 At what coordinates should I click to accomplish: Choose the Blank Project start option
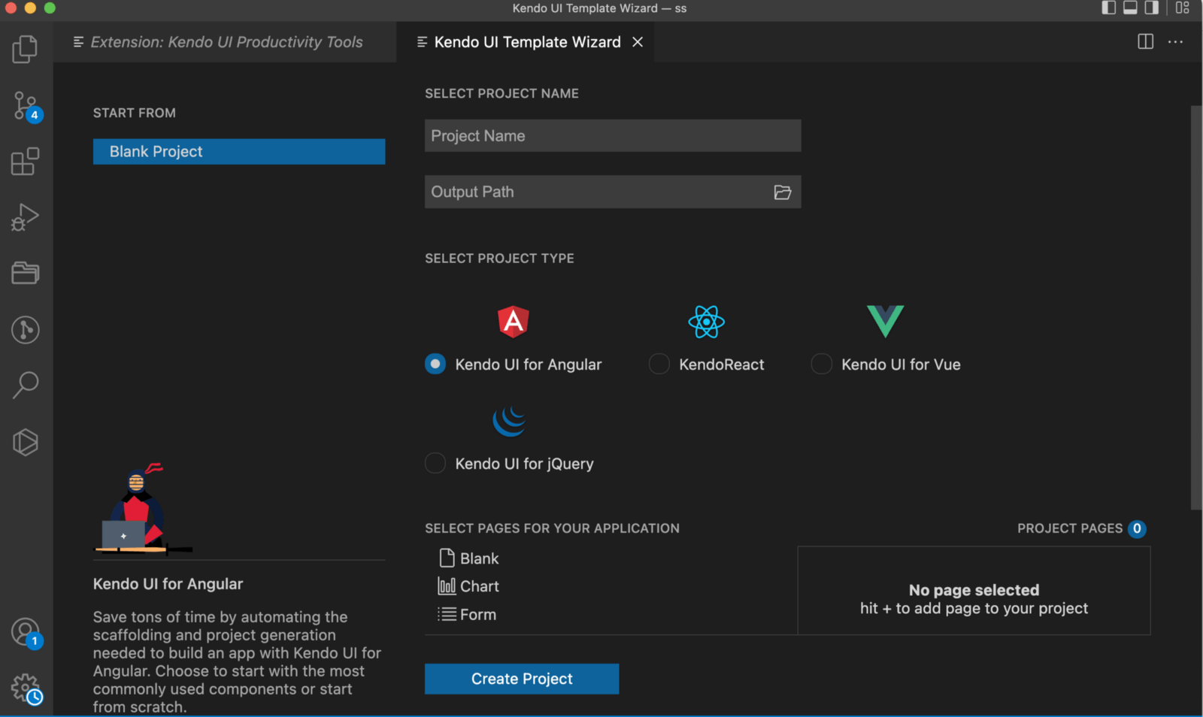tap(239, 152)
